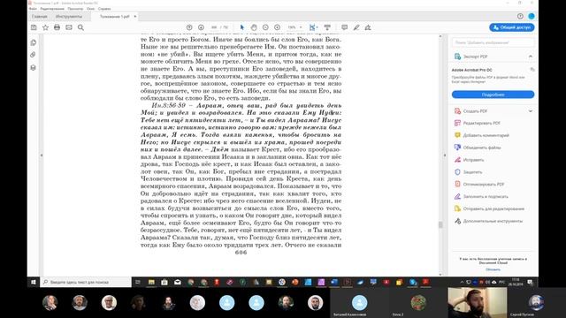566x318 pixels.
Task: Click the Общий доступ share button
Action: click(512, 27)
